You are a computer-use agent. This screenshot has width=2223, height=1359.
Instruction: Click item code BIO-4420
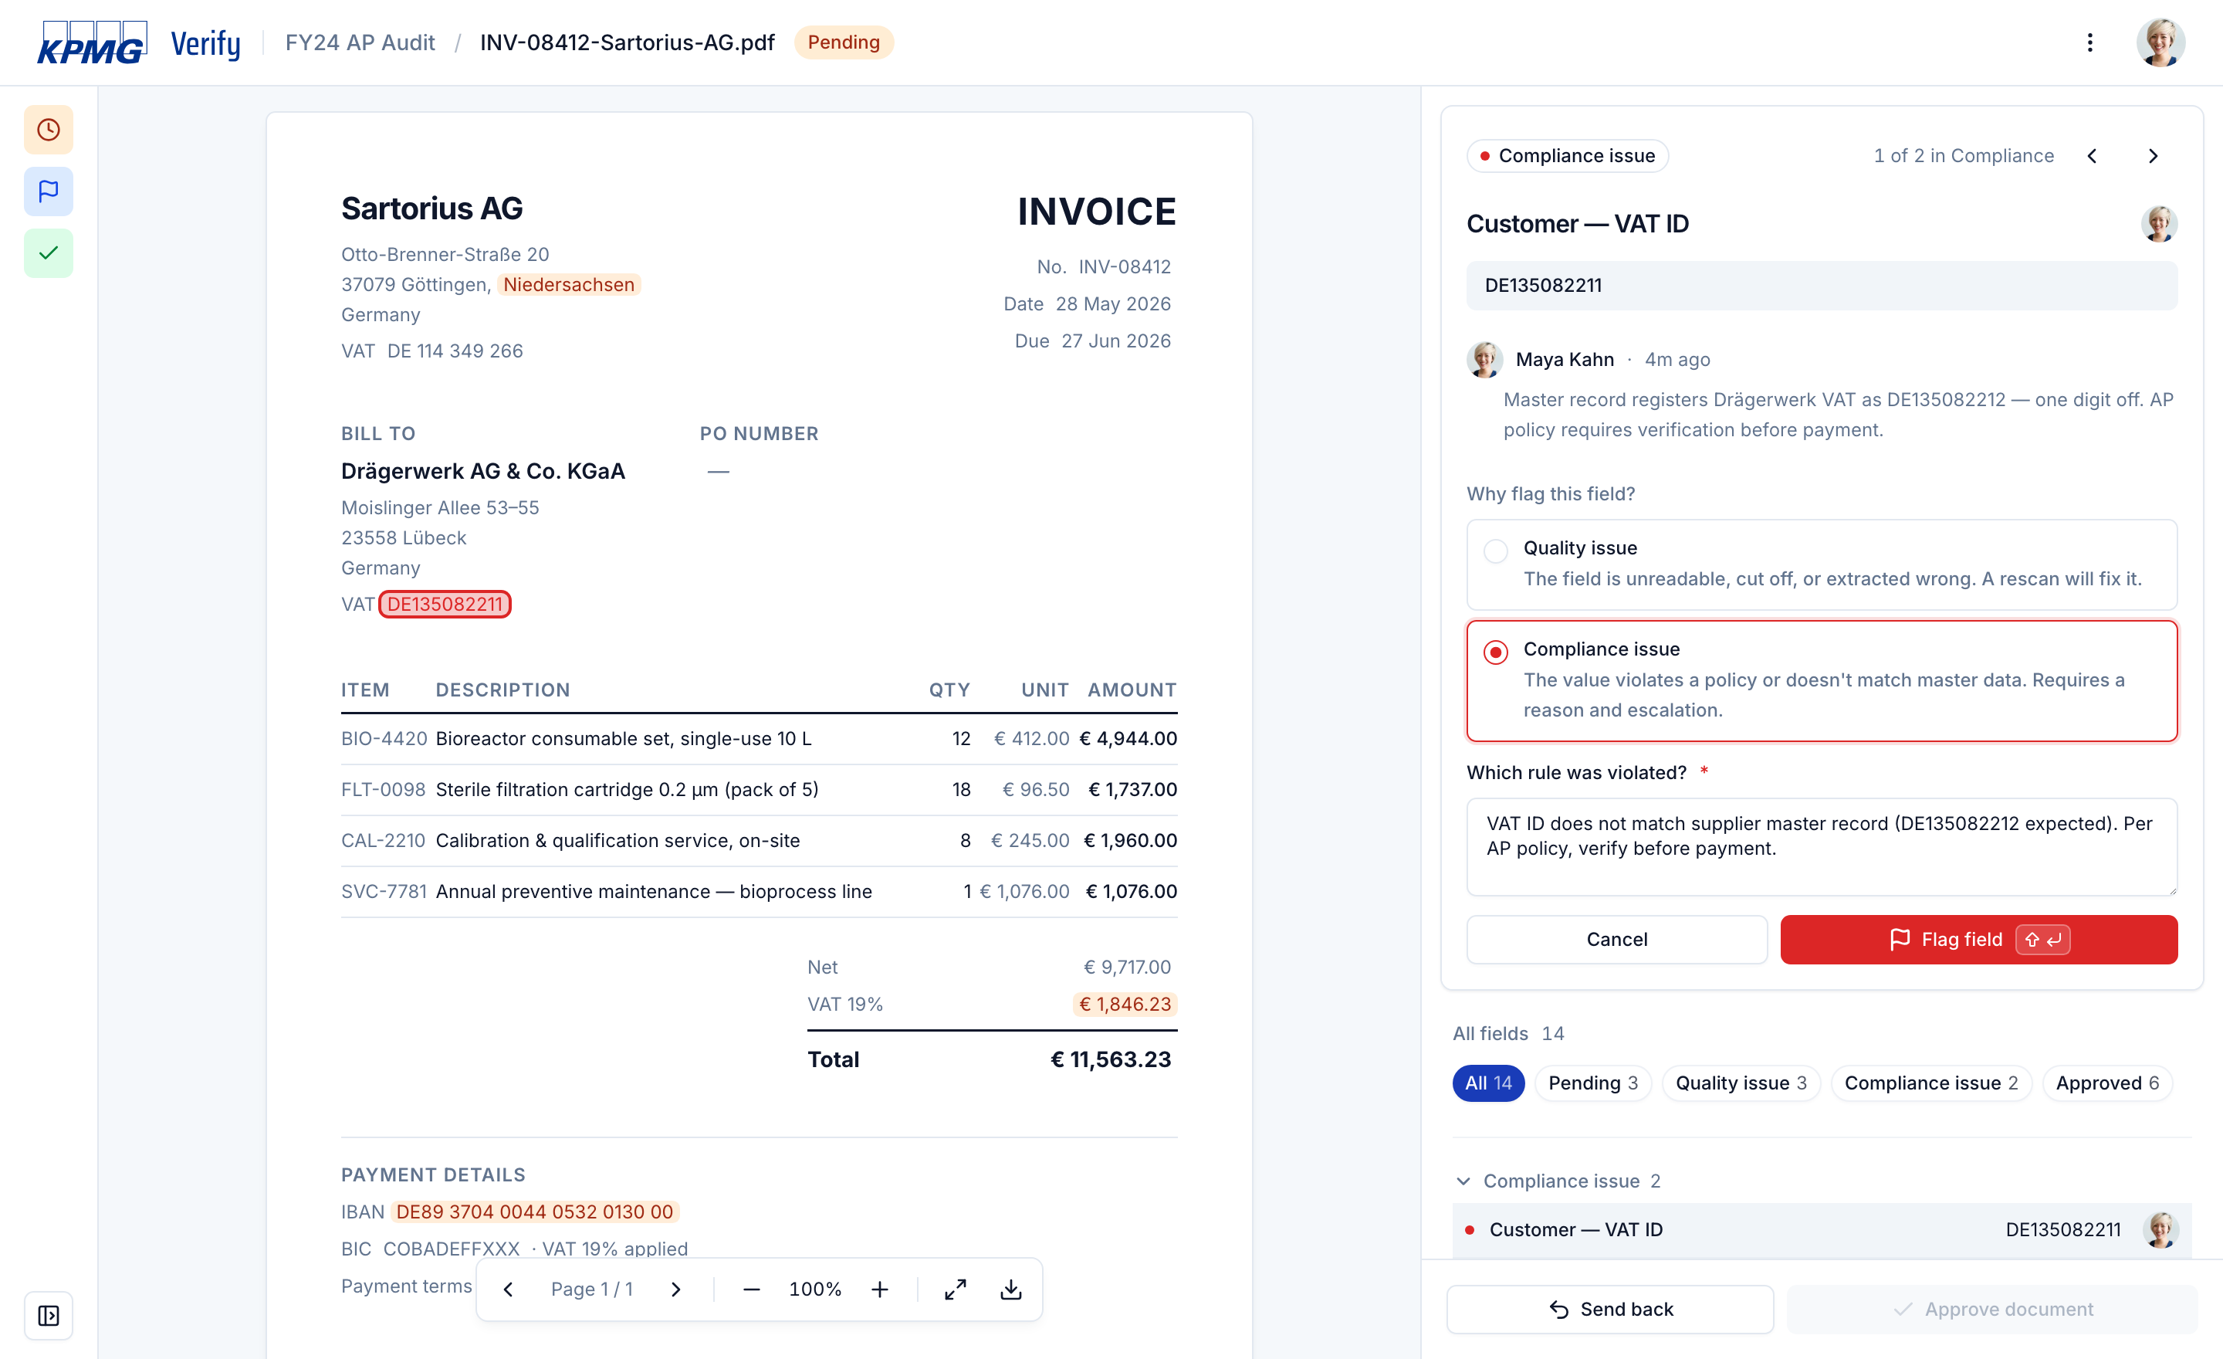384,738
